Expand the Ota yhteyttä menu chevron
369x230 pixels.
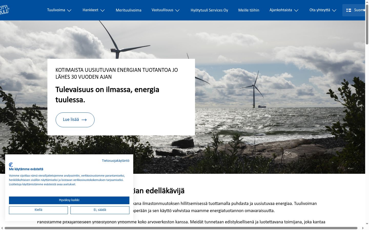[334, 10]
